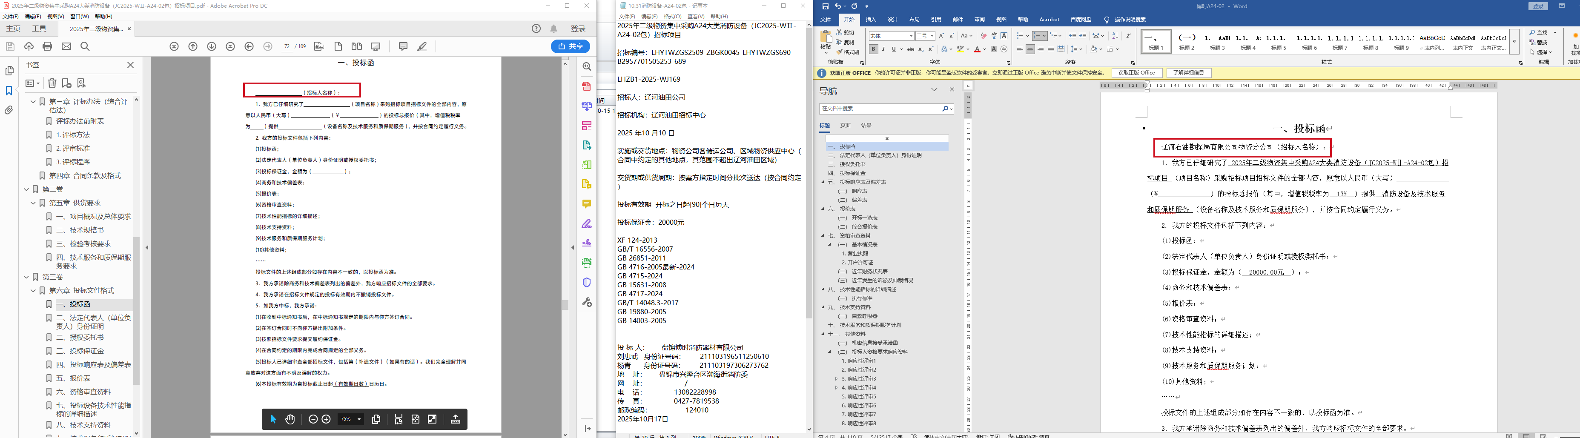Click Save icon in Word title bar

click(x=826, y=6)
